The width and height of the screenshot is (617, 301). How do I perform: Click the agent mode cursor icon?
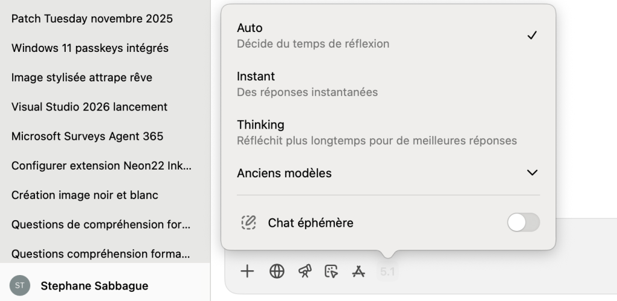coord(331,271)
